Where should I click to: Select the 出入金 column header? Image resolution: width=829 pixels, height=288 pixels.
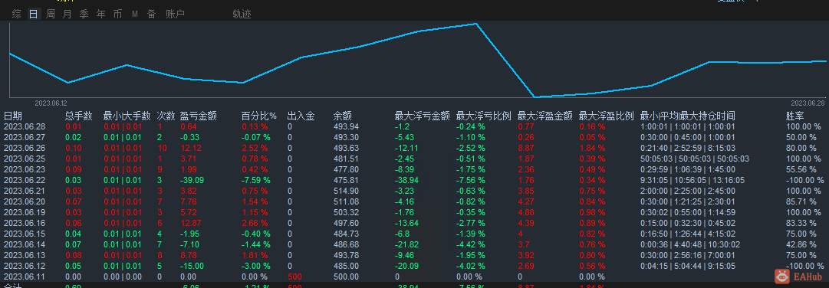click(x=301, y=116)
